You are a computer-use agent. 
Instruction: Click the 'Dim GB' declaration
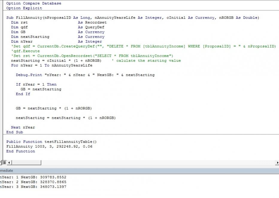(x=18, y=32)
